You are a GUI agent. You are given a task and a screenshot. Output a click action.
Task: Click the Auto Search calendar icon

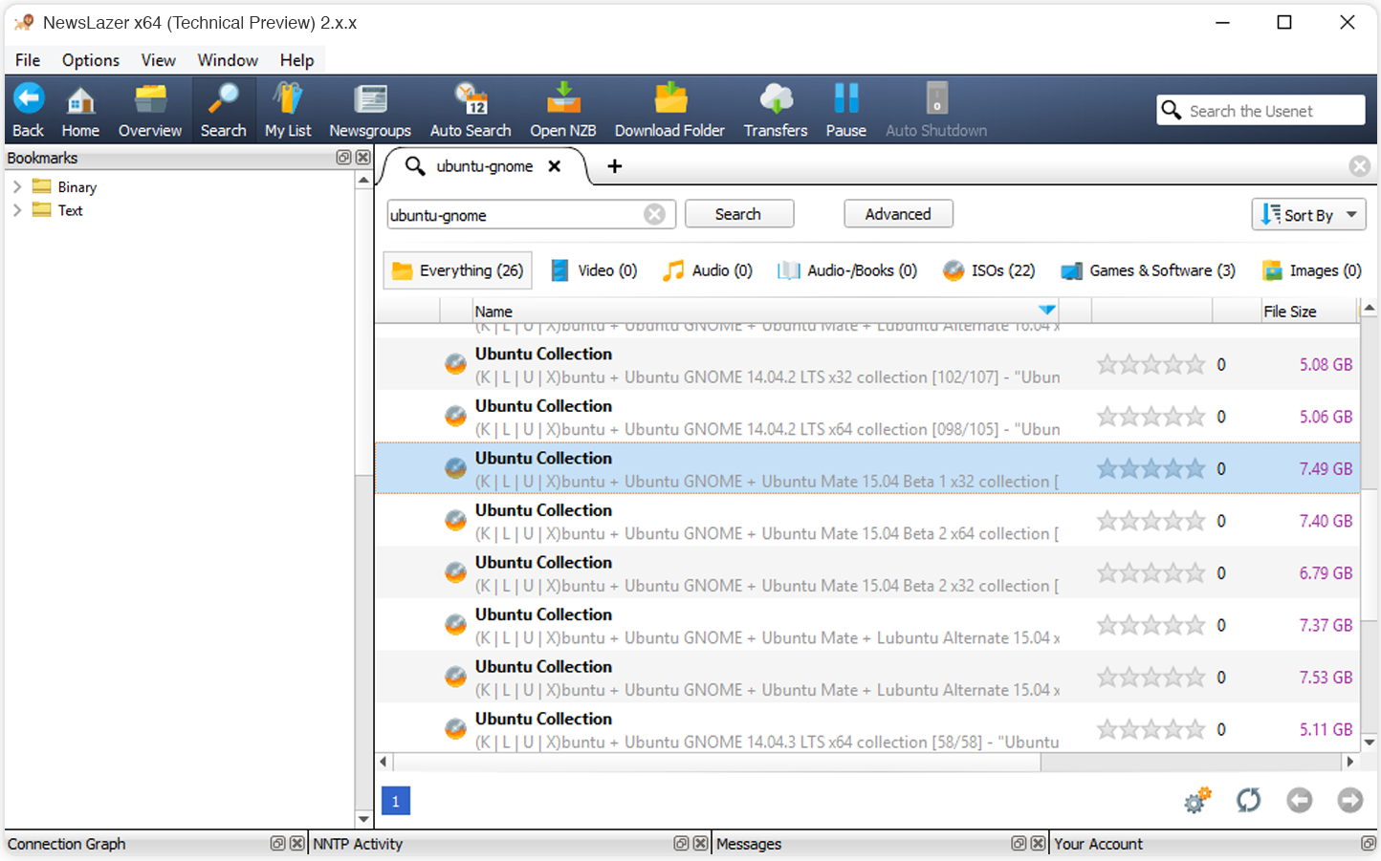tap(471, 99)
